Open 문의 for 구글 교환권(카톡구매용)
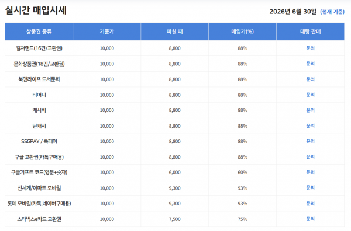The height and width of the screenshot is (231, 351). pyautogui.click(x=310, y=157)
